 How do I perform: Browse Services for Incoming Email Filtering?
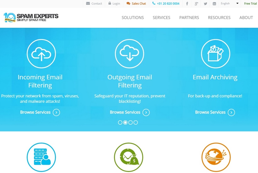[35, 112]
